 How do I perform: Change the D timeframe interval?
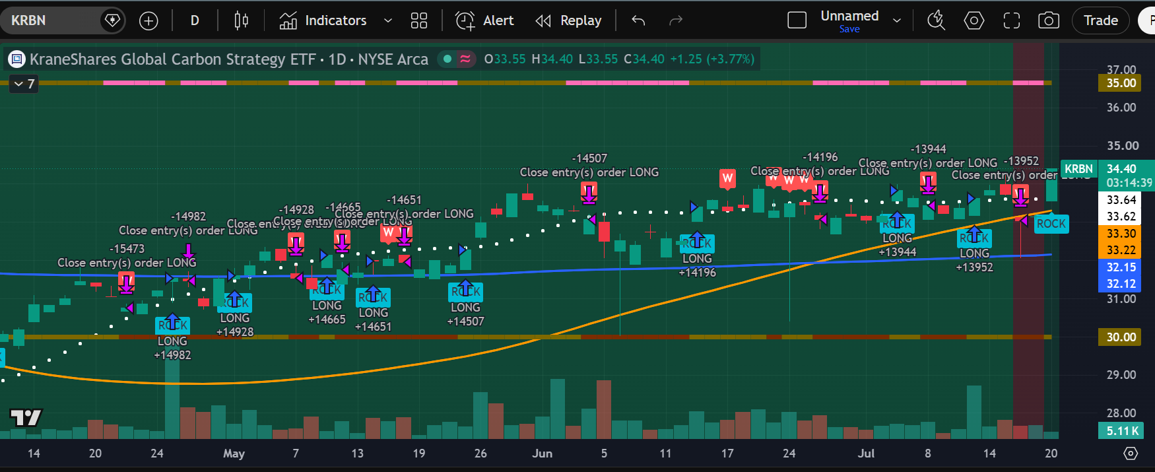point(195,20)
